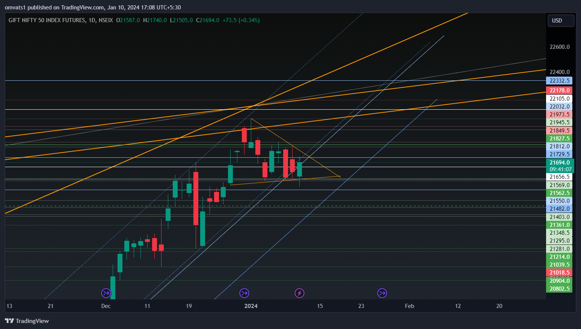Click the low value L21505.0
The width and height of the screenshot is (581, 329).
point(181,20)
